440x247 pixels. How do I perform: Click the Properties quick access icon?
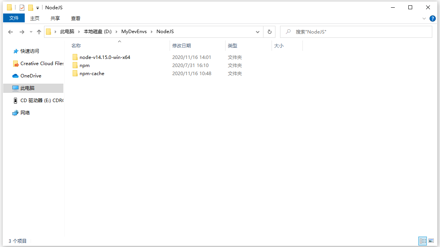click(x=22, y=8)
